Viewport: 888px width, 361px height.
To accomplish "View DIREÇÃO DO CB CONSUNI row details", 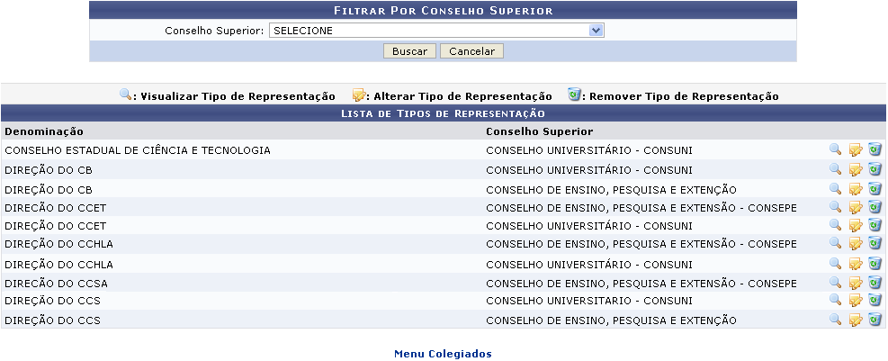I will (835, 168).
